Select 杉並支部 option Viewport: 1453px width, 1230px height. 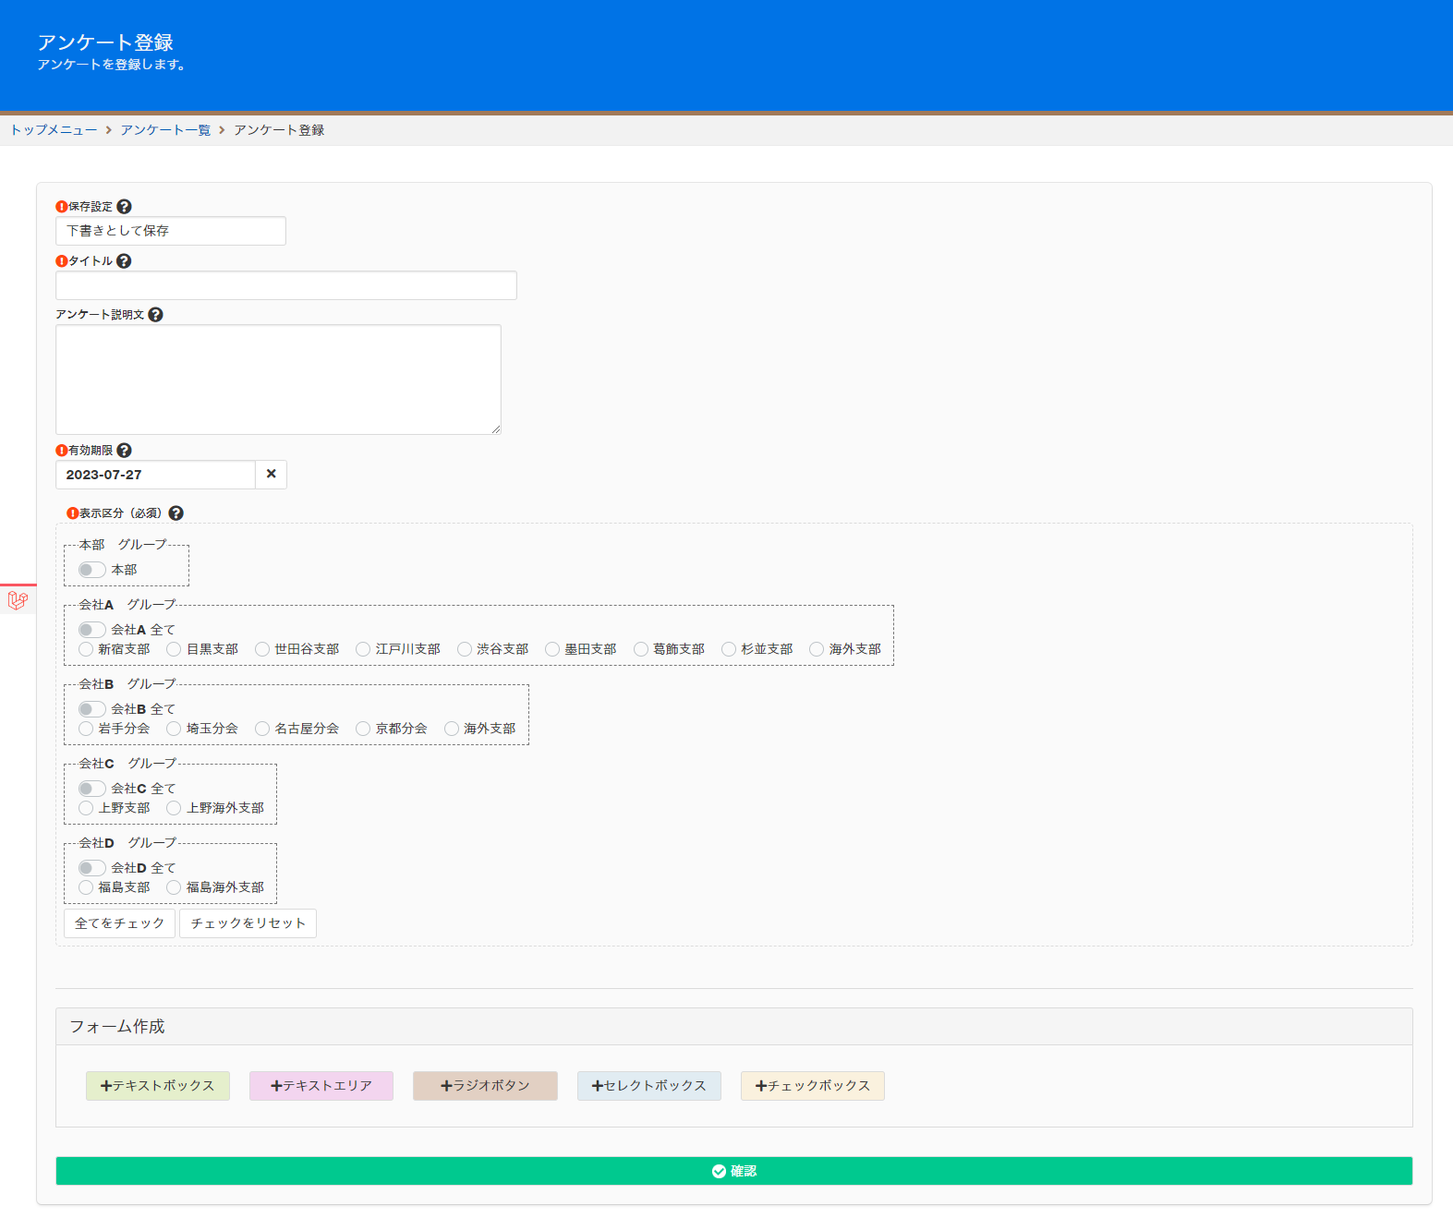[x=729, y=649]
